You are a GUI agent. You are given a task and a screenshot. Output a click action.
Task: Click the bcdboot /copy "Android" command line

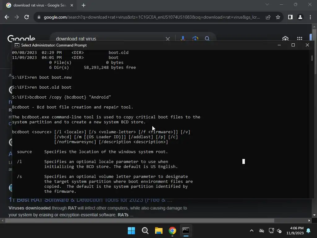[x=62, y=97]
